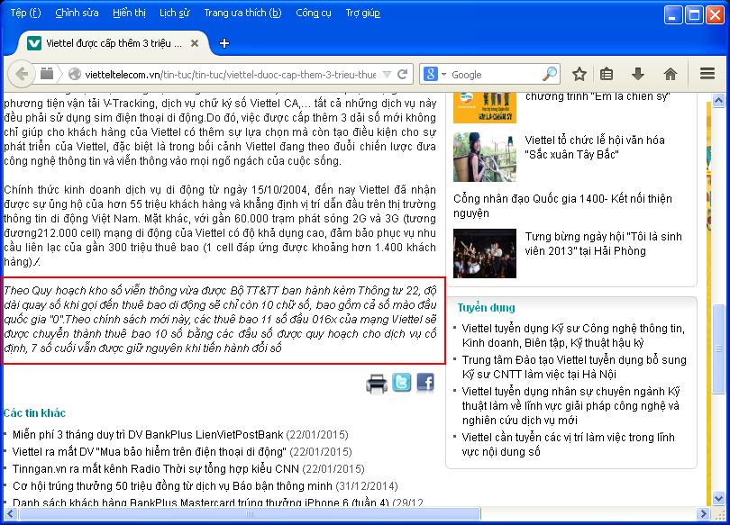Viewport: 730px width, 525px height.
Task: Click the Viettel favicon on the tab
Action: [34, 43]
